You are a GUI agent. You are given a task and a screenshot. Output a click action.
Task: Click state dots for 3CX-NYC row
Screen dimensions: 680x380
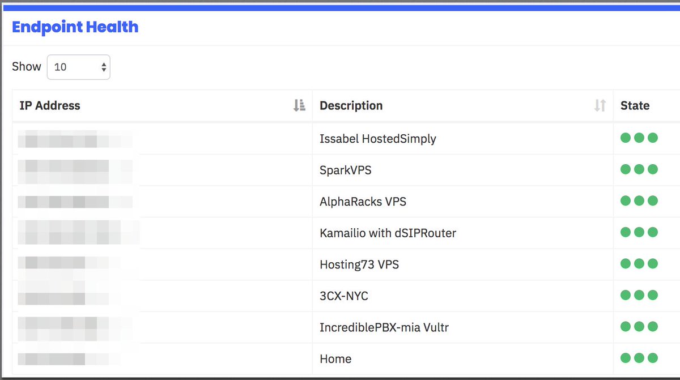coord(639,295)
